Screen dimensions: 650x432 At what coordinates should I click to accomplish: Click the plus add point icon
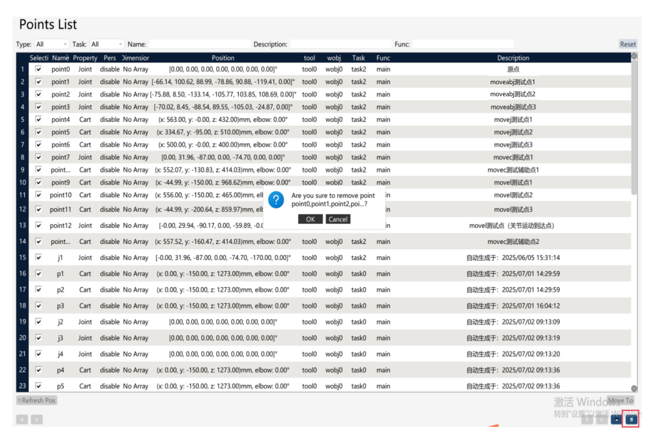587,419
